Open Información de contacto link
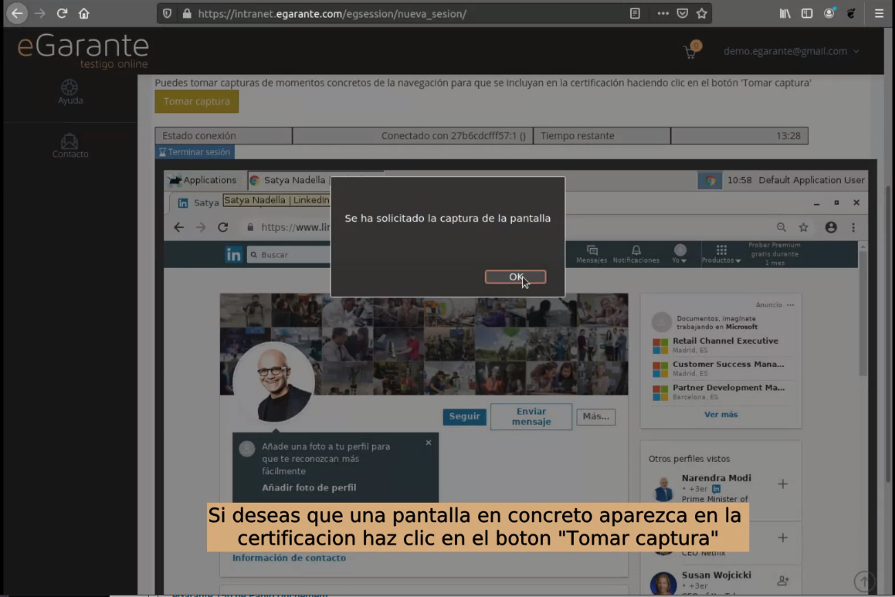 289,558
